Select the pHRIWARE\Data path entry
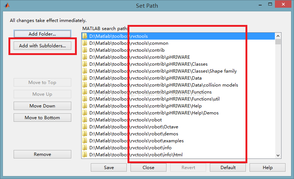The image size is (294, 179). coord(178,78)
